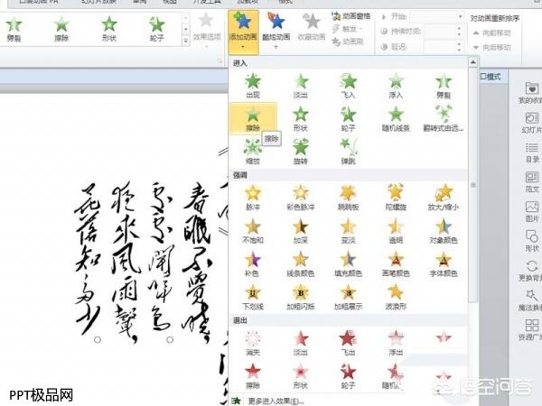Open the 目录 sidebar item
The image size is (542, 406).
click(532, 152)
